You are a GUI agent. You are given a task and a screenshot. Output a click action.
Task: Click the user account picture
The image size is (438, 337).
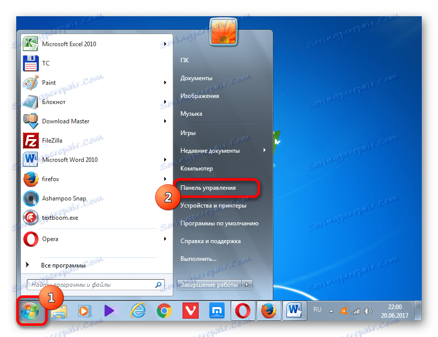click(x=223, y=31)
